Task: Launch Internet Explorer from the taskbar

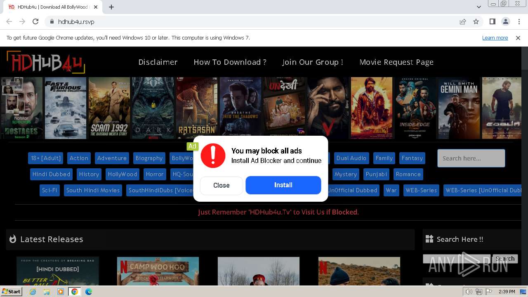Action: pyautogui.click(x=33, y=292)
